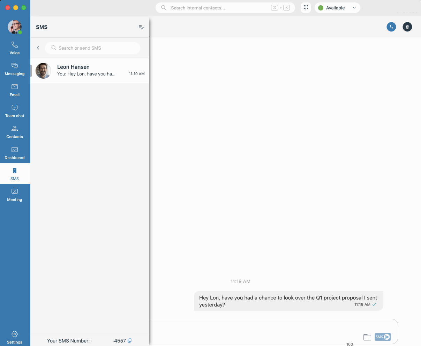Screen dimensions: 421x346
Task: Open the Meeting section
Action: click(14, 194)
